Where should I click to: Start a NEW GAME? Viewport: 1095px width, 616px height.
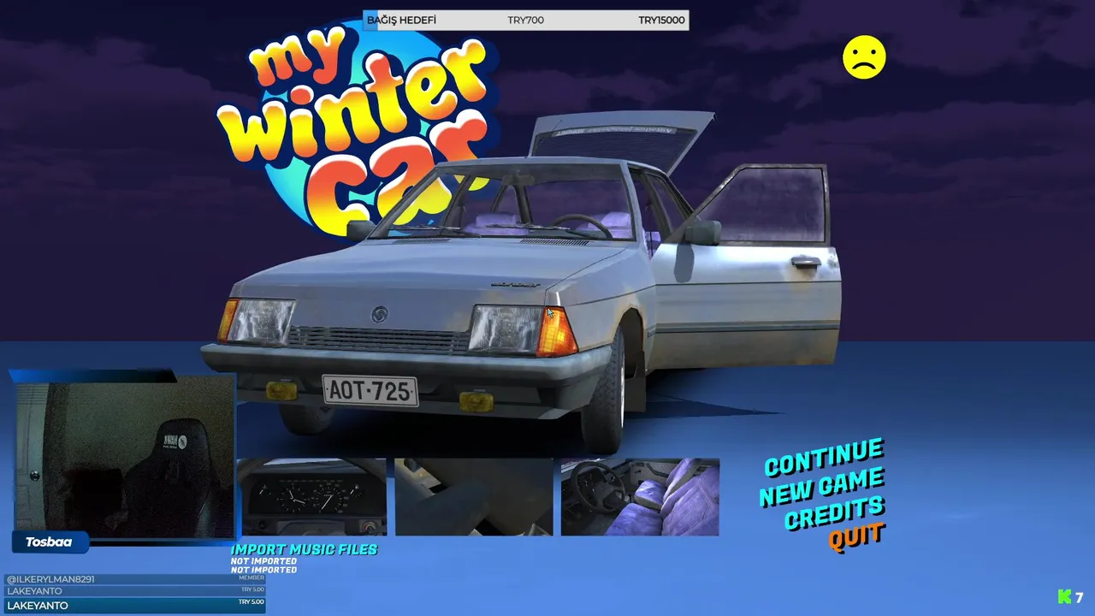click(x=821, y=486)
